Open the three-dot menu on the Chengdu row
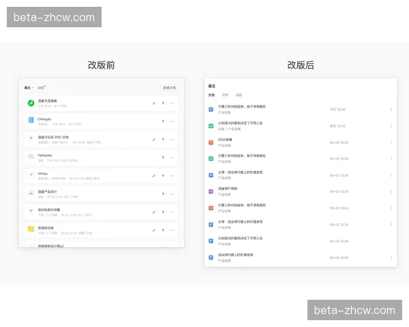The image size is (409, 327). point(172,121)
